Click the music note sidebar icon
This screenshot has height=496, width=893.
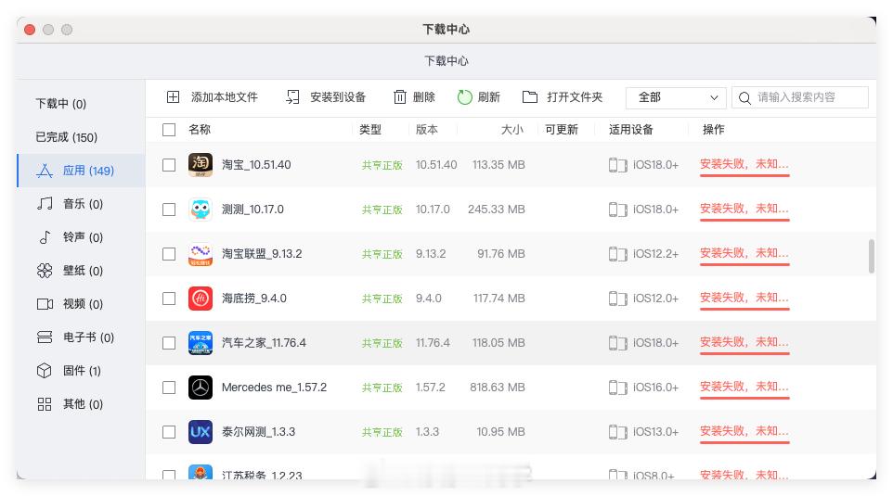45,204
